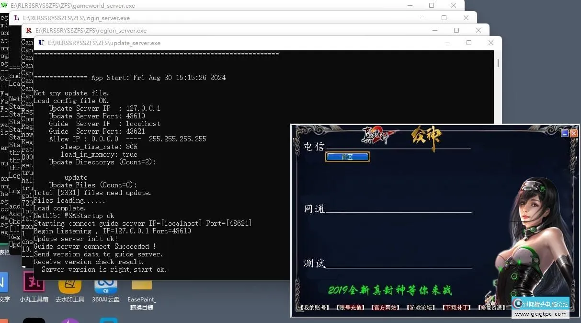The image size is (581, 323).
Task: Click 下载补丁 download patch link
Action: (456, 308)
